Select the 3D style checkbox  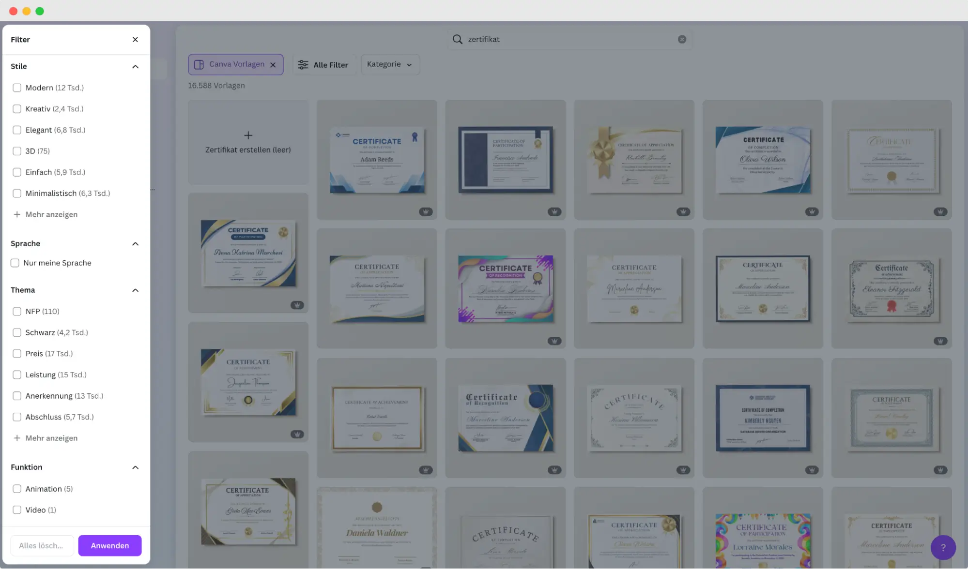point(17,151)
